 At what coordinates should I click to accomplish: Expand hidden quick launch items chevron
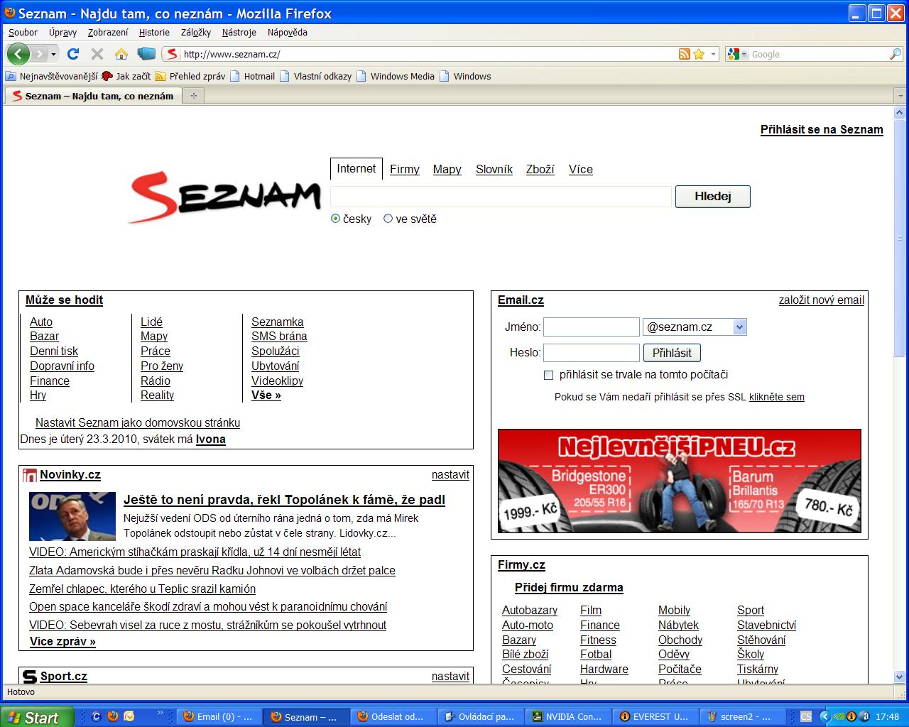(x=160, y=712)
